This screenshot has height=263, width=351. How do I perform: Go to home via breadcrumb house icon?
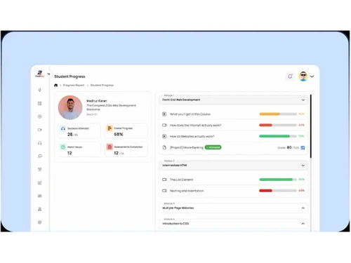pyautogui.click(x=55, y=86)
